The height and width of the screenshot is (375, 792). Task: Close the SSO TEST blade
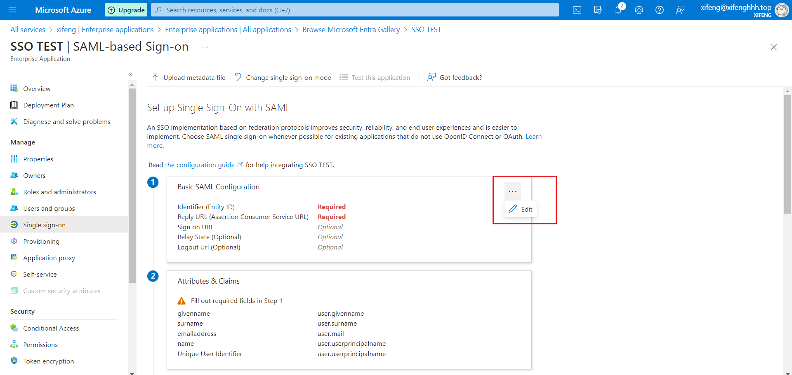773,47
